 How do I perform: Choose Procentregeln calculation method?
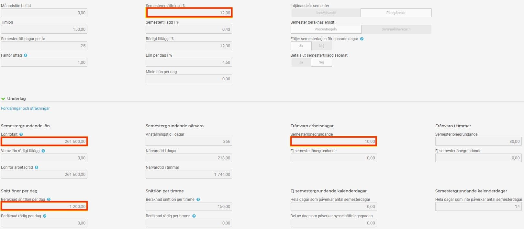click(x=326, y=29)
